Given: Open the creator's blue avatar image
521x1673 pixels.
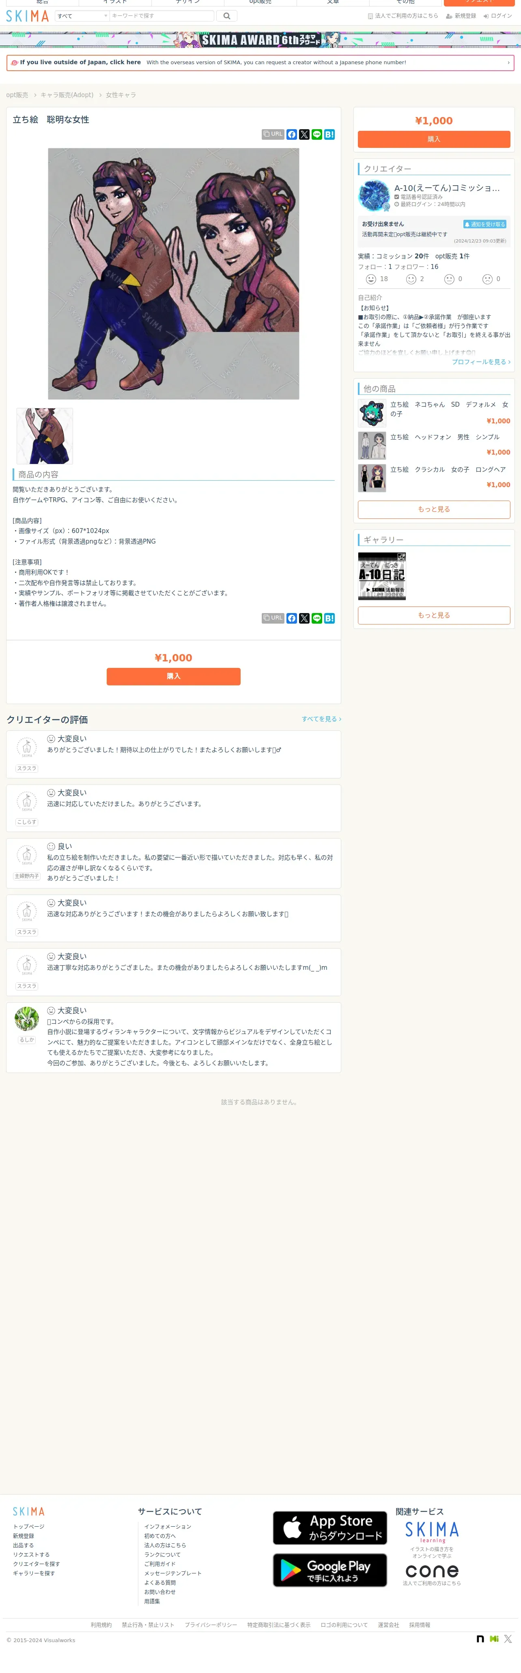Looking at the screenshot, I should coord(374,195).
